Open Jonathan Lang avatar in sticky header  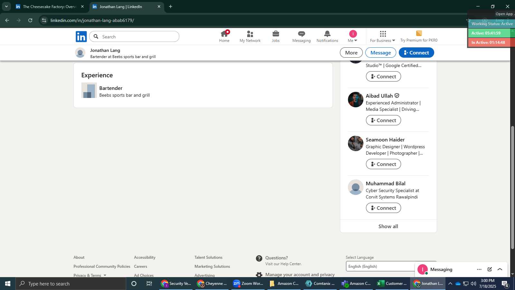80,53
